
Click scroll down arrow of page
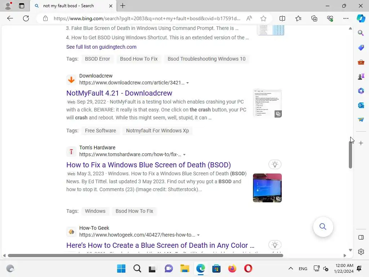(350, 250)
